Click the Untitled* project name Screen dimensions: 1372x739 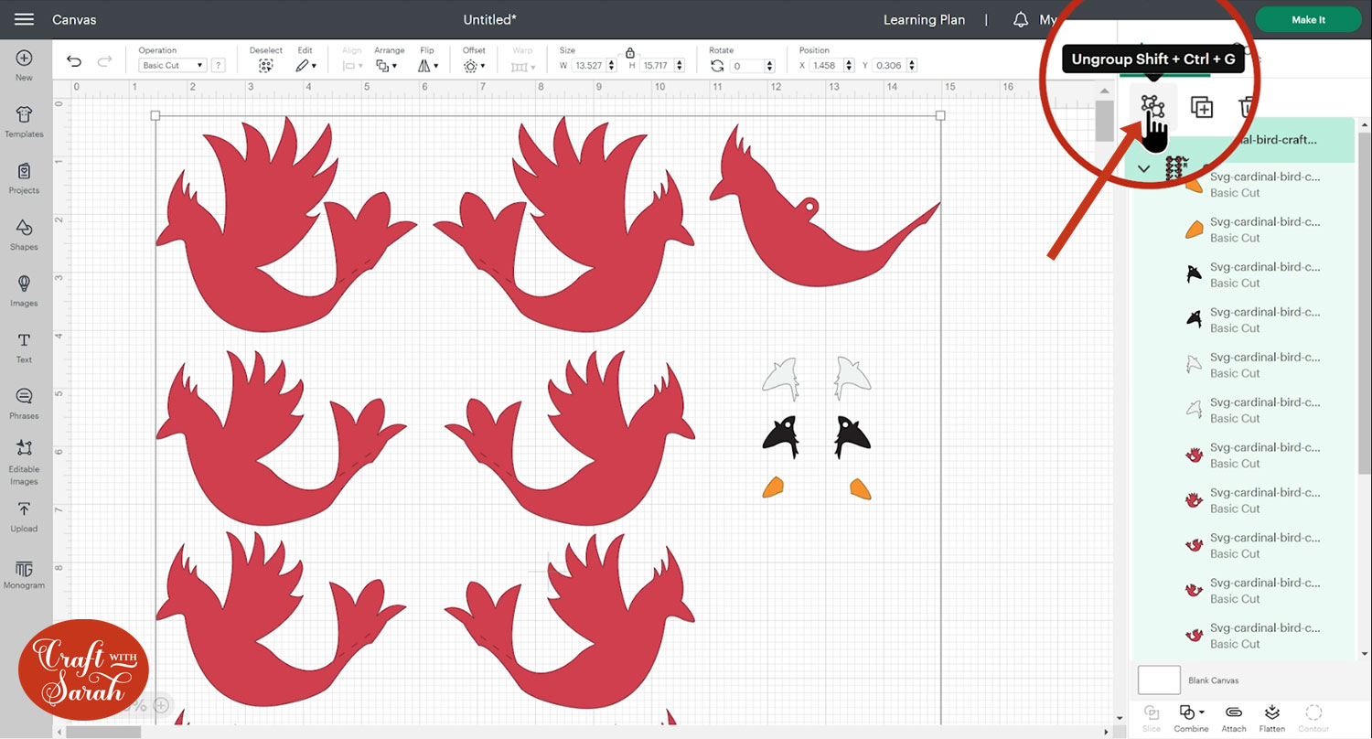point(490,19)
